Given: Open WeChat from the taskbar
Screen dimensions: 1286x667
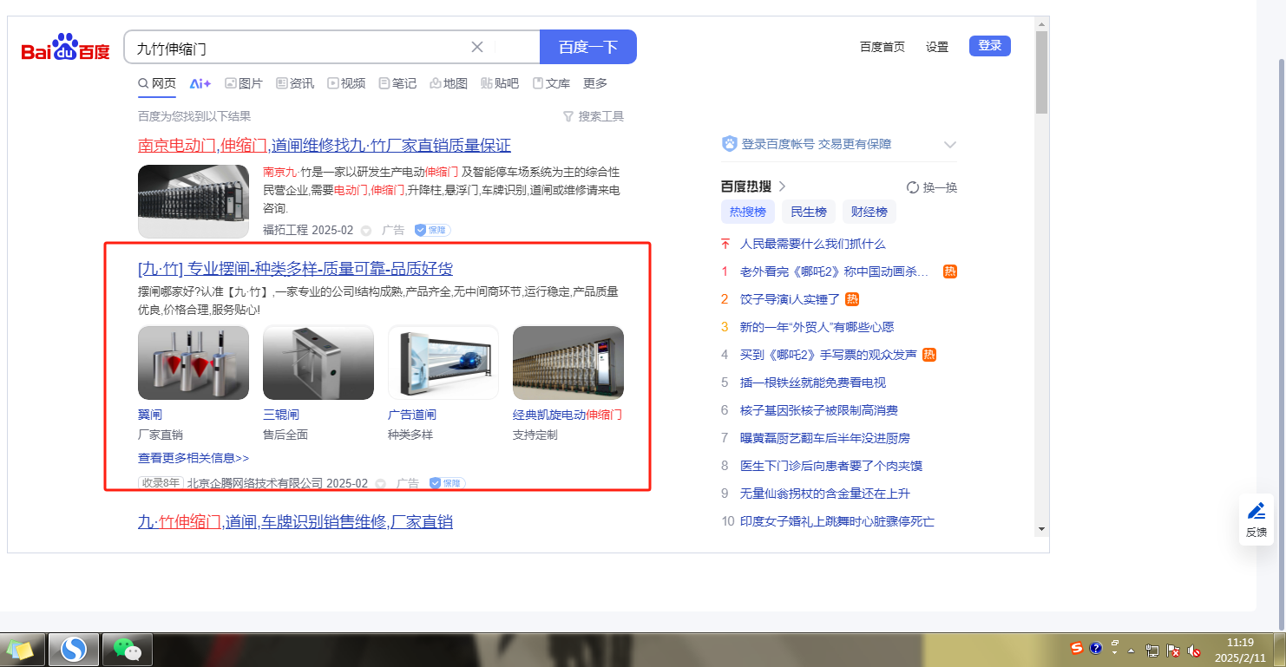Looking at the screenshot, I should tap(128, 649).
